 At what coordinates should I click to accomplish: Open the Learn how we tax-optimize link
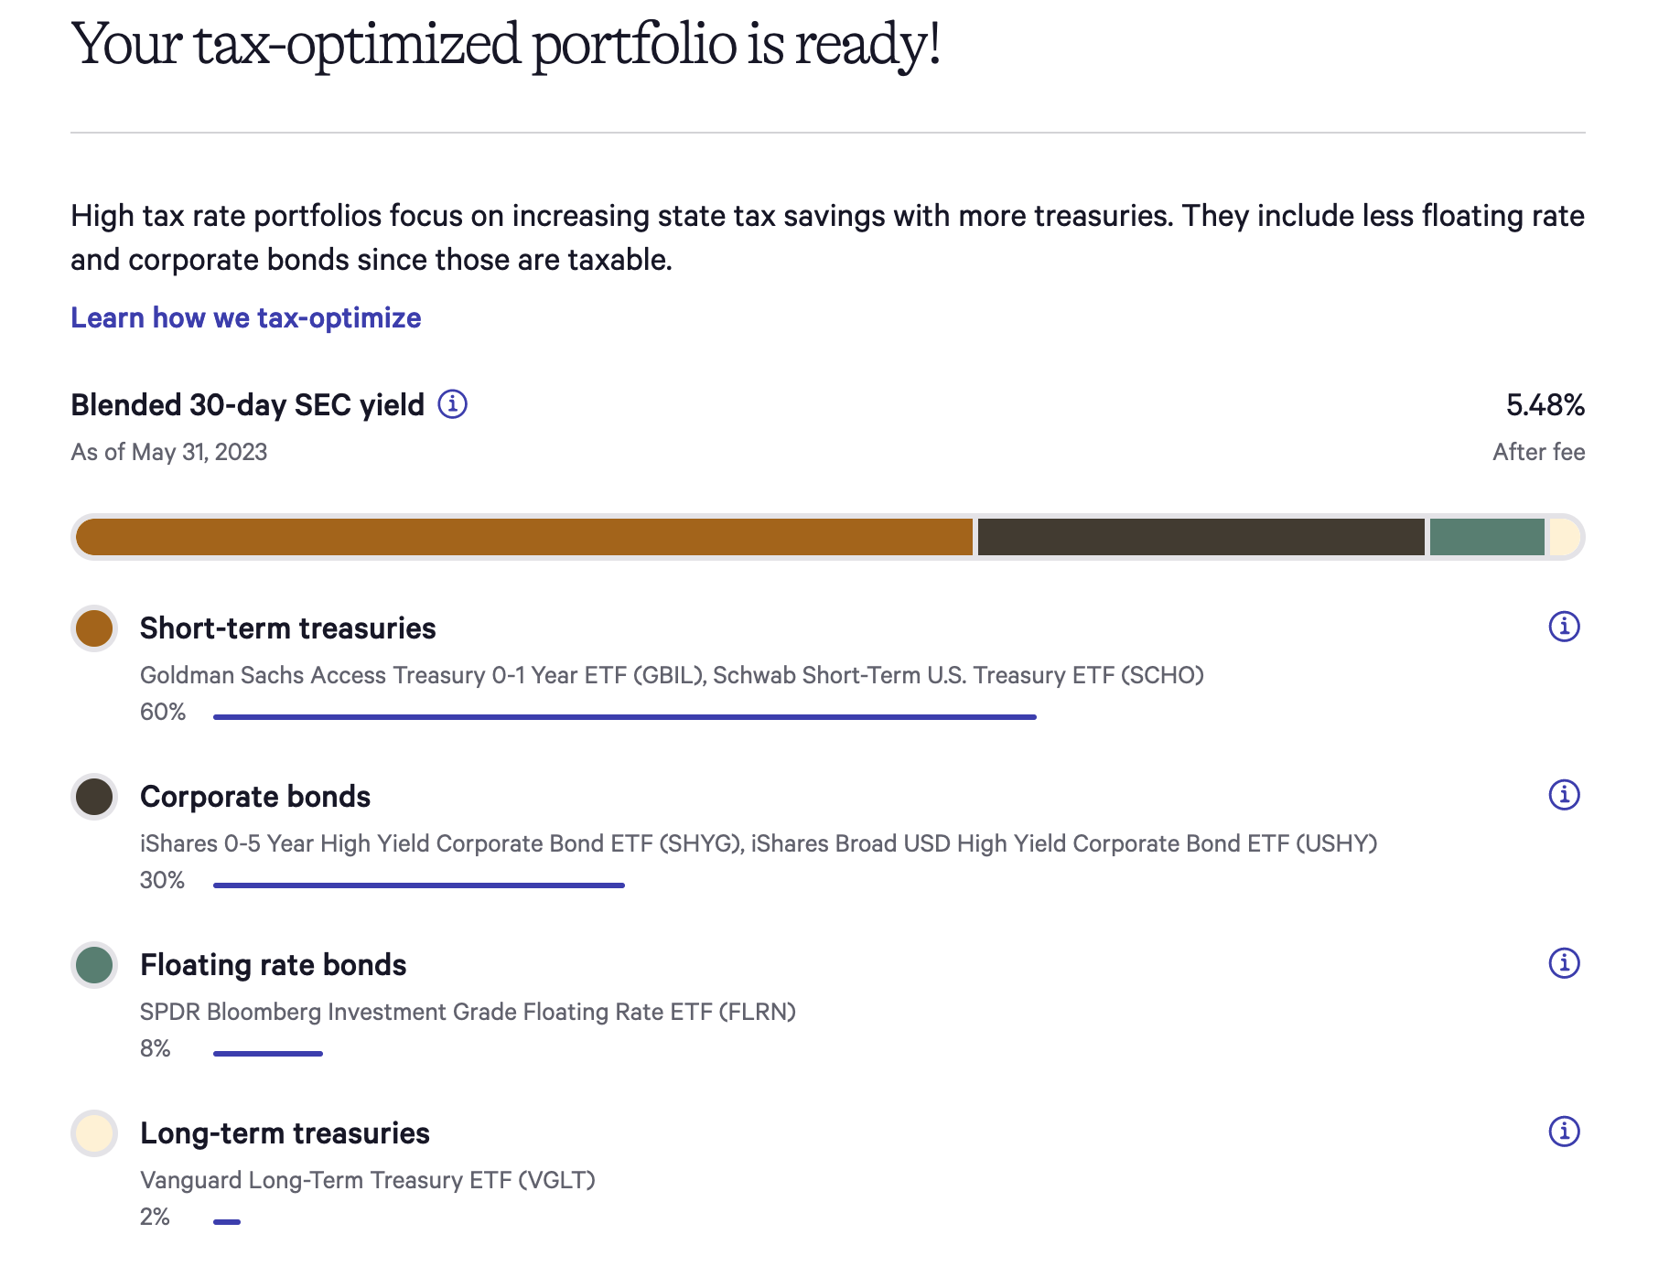(245, 317)
